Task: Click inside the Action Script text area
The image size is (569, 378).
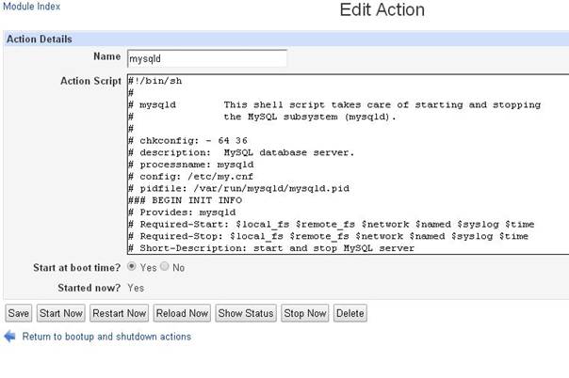Action: pyautogui.click(x=349, y=165)
